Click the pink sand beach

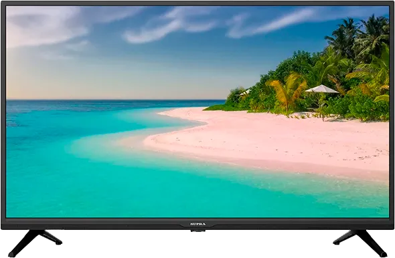click(x=272, y=141)
